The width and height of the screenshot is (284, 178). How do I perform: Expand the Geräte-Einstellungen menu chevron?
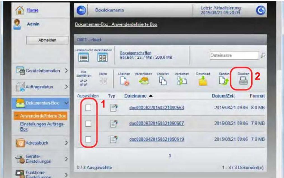(x=66, y=159)
